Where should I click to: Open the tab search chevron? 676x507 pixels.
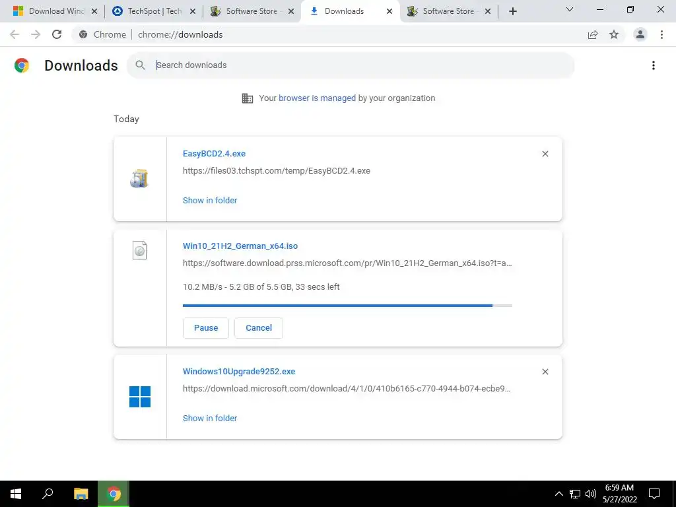tap(570, 9)
